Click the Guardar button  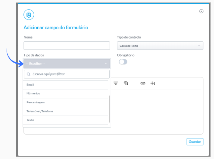(x=195, y=141)
